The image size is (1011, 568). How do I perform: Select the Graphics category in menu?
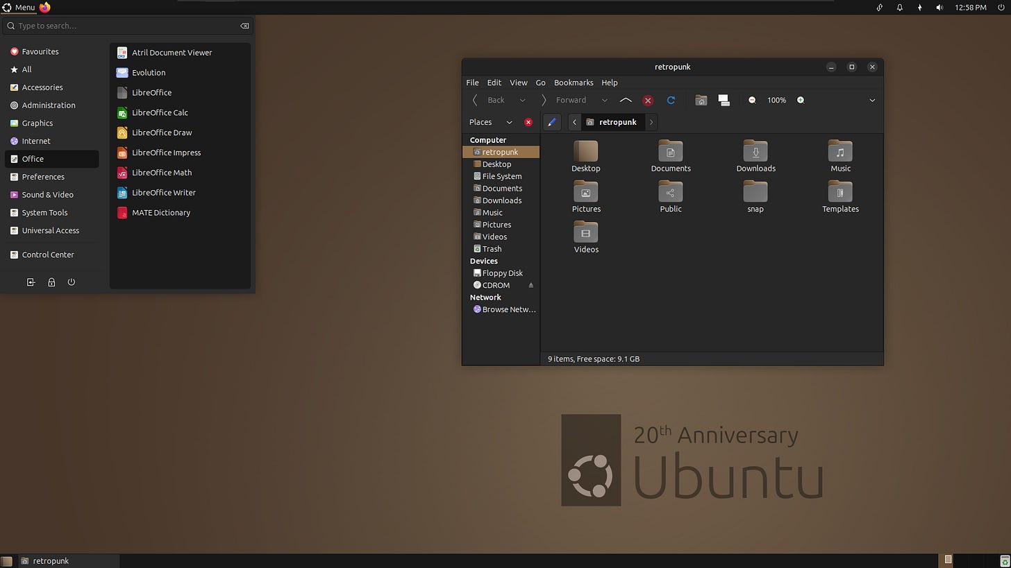(51, 123)
